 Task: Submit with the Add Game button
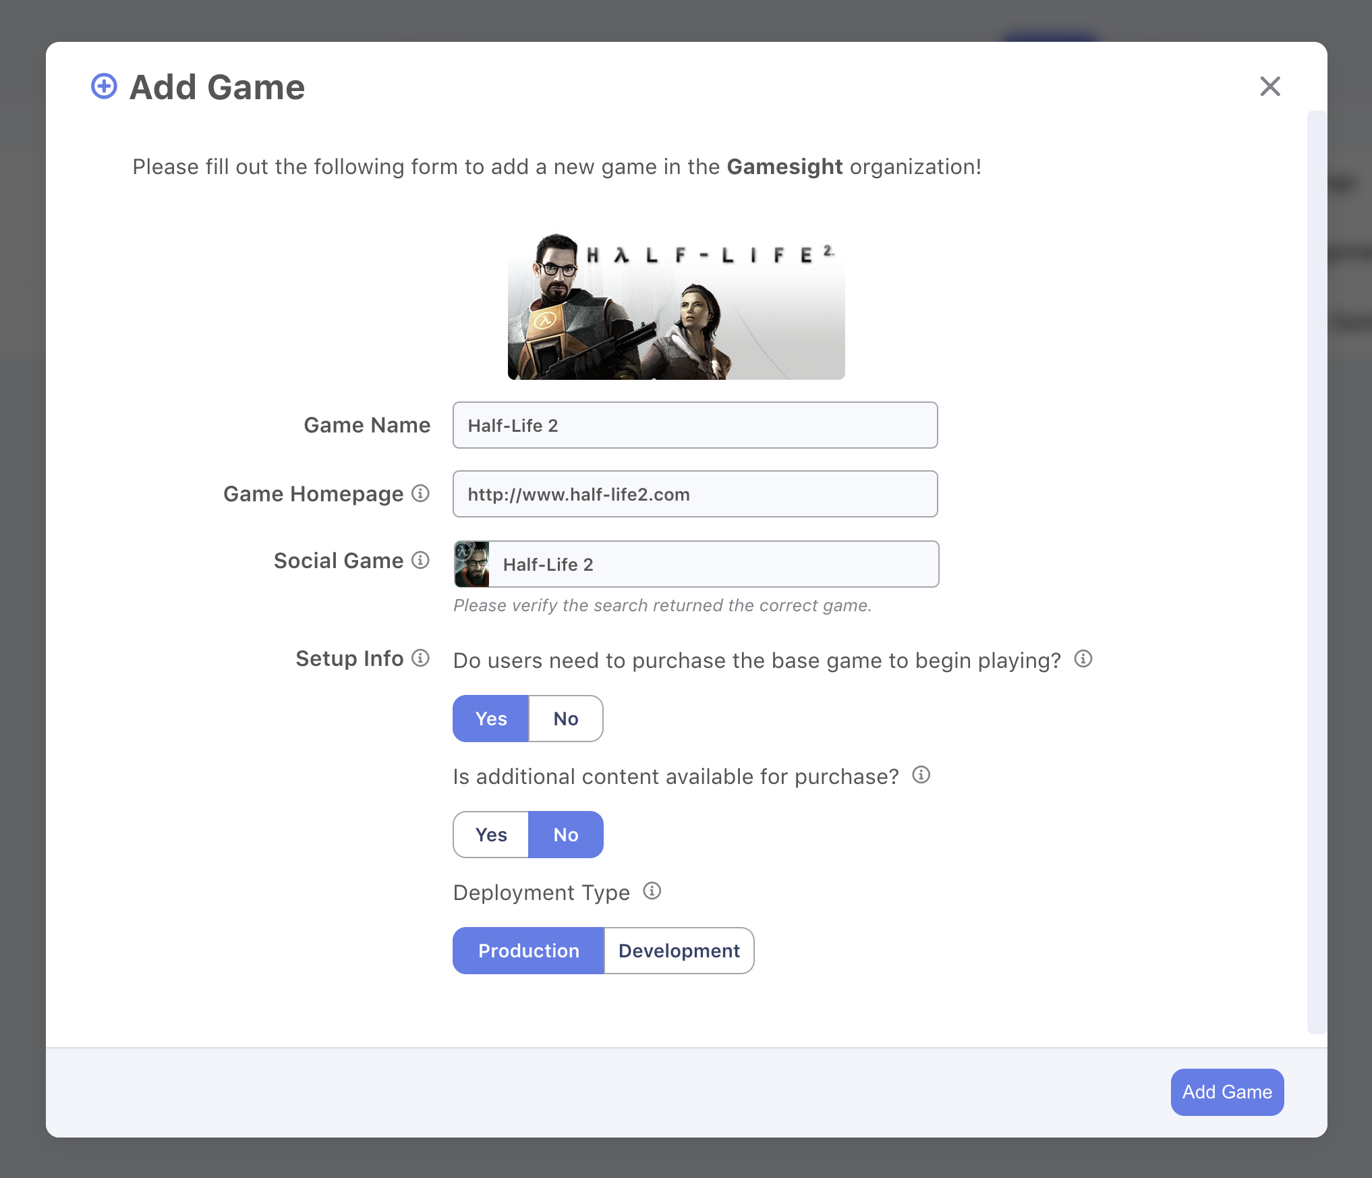1227,1092
